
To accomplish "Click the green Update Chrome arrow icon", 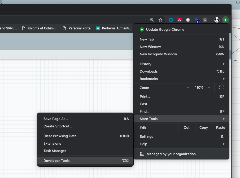I will (225, 20).
